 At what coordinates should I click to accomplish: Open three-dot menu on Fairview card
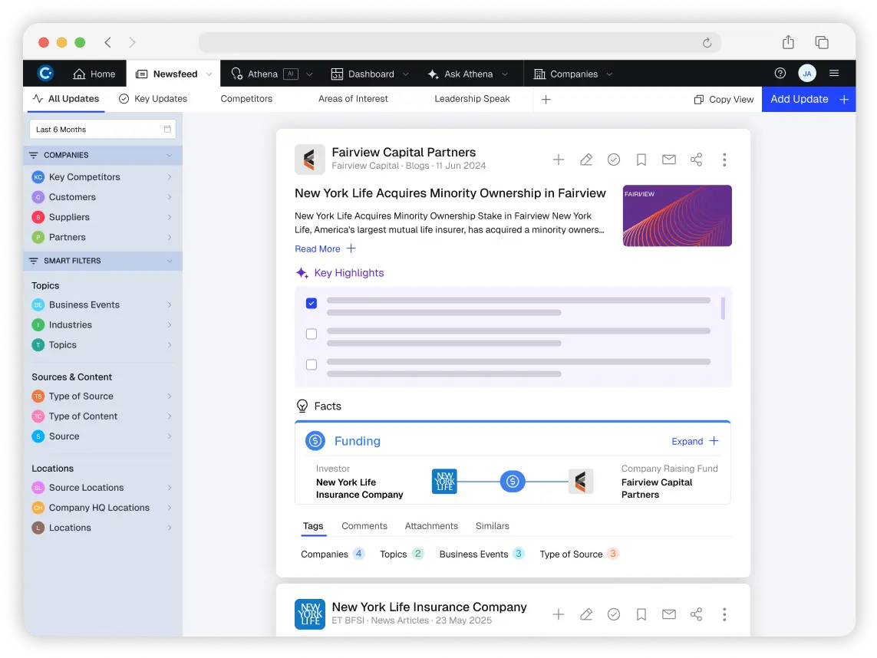click(724, 160)
